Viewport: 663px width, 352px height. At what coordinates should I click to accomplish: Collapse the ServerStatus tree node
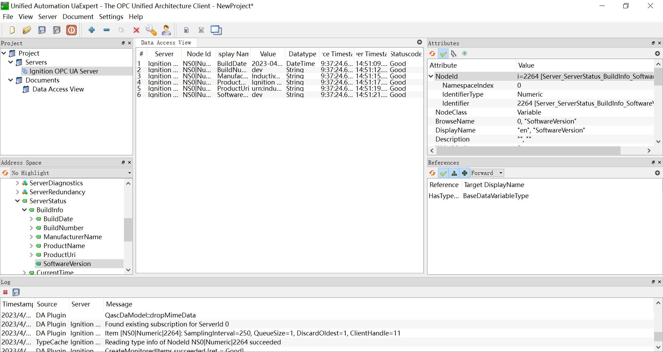(x=17, y=201)
